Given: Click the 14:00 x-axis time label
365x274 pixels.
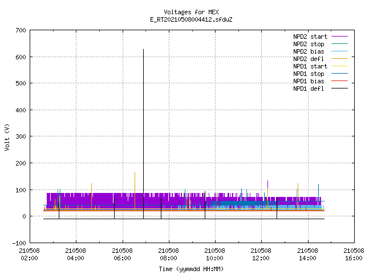Looking at the screenshot, I should 307,258.
